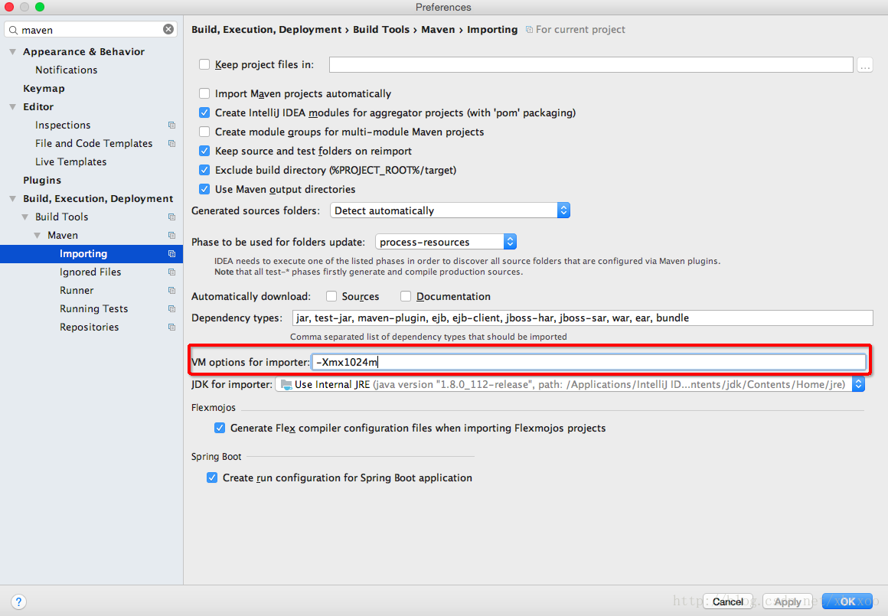Navigate to Build Tools via the breadcrumb

tap(381, 29)
